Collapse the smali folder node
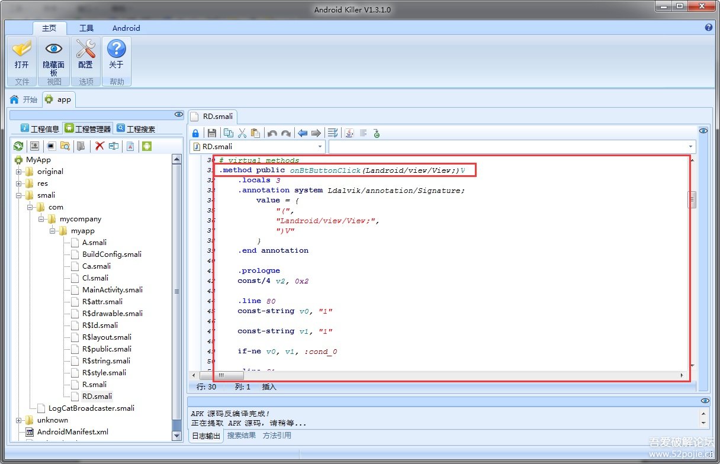Image resolution: width=720 pixels, height=464 pixels. click(x=19, y=195)
